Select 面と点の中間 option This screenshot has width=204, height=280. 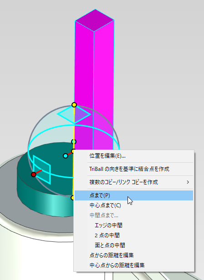click(x=134, y=245)
